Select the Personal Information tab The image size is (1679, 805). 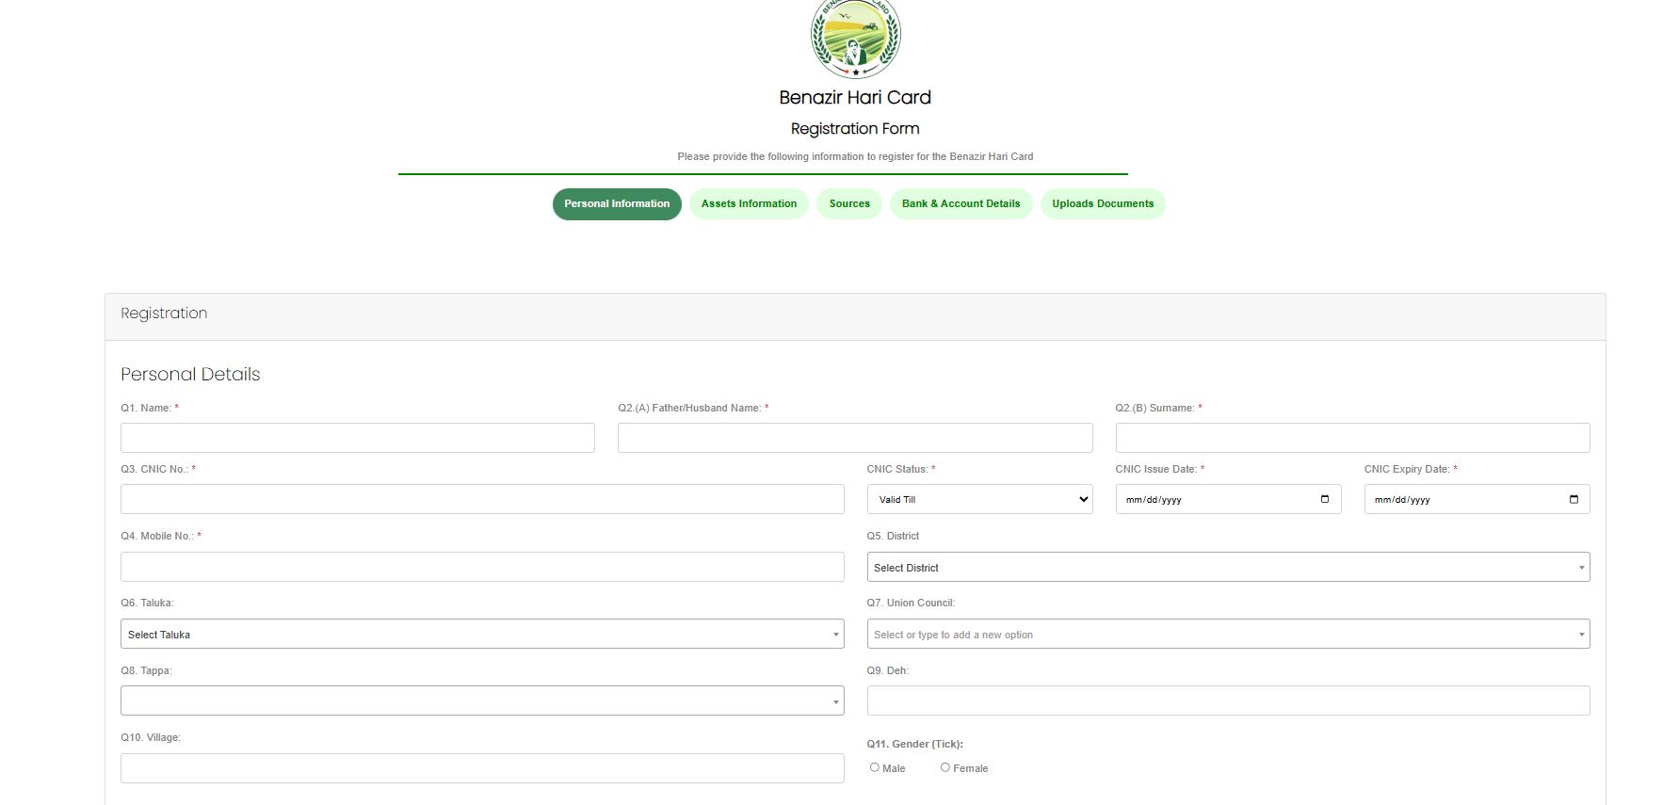point(617,203)
